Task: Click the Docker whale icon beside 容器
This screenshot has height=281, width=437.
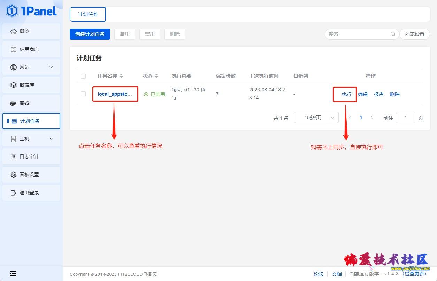Action: 14,103
